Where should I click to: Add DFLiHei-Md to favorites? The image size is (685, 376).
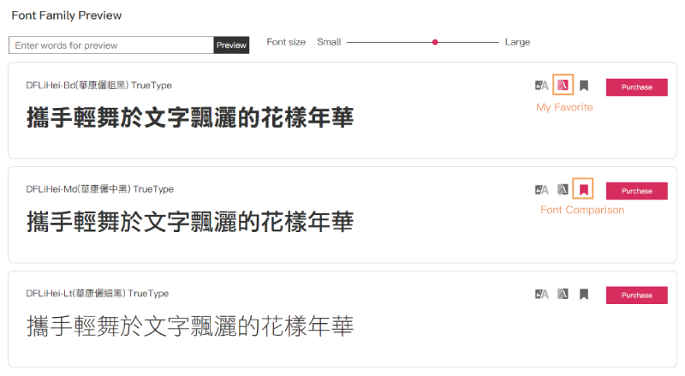tap(563, 189)
